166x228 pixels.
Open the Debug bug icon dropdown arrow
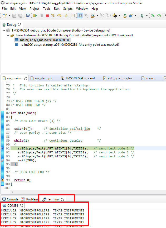147,15
